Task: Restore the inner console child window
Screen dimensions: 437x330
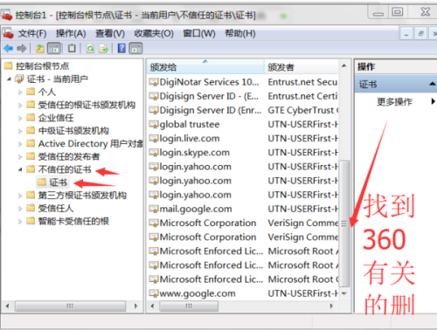Action: pos(420,34)
